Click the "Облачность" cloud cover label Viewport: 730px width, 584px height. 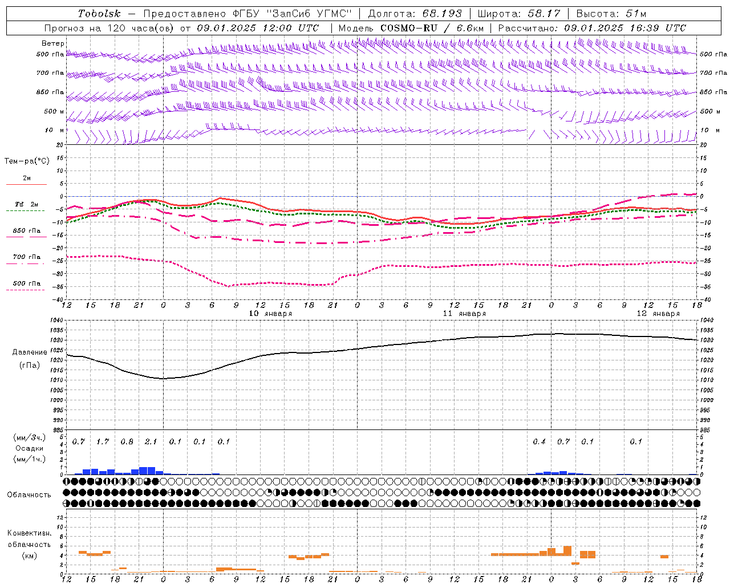(29, 495)
